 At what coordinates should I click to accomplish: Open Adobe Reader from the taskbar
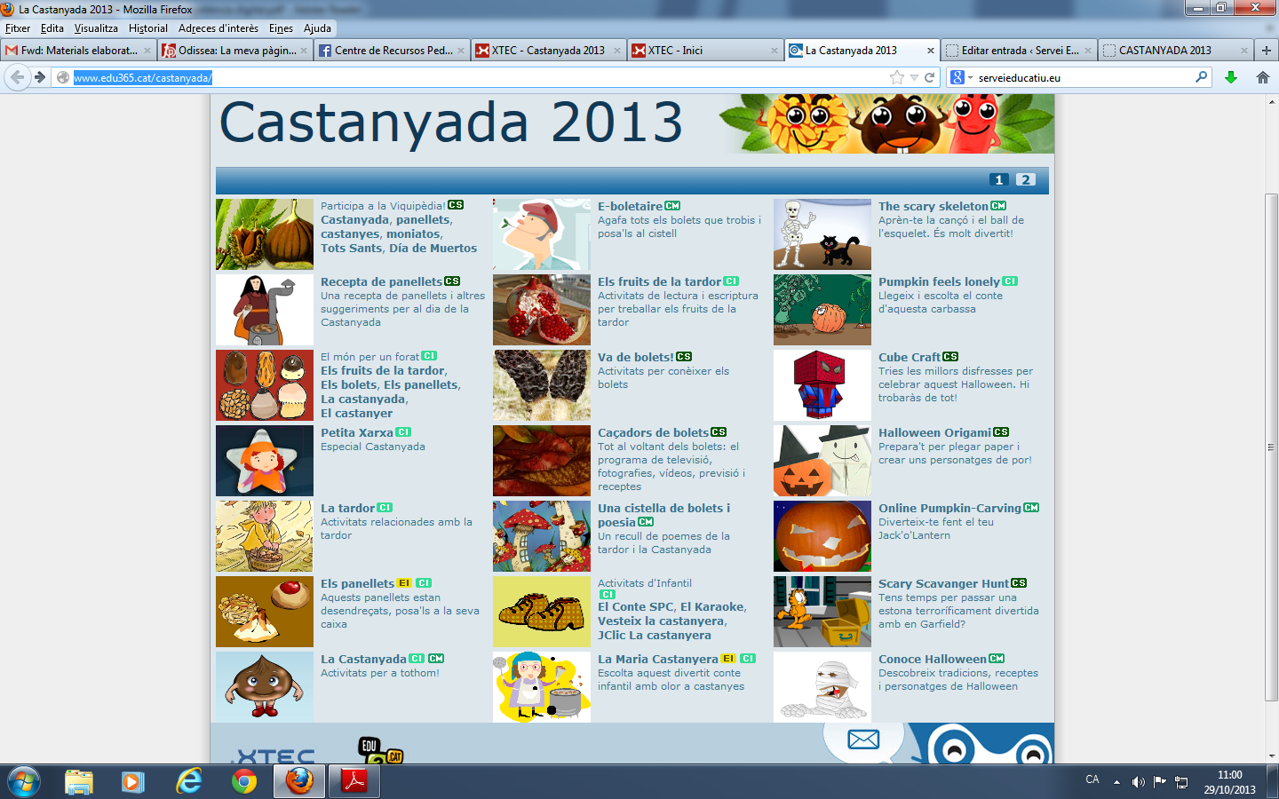click(354, 781)
